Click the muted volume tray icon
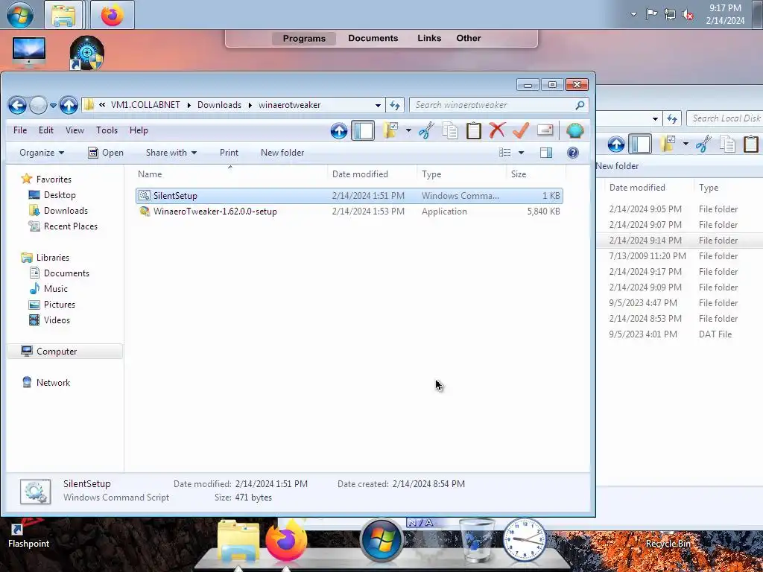The width and height of the screenshot is (763, 572). (x=688, y=15)
